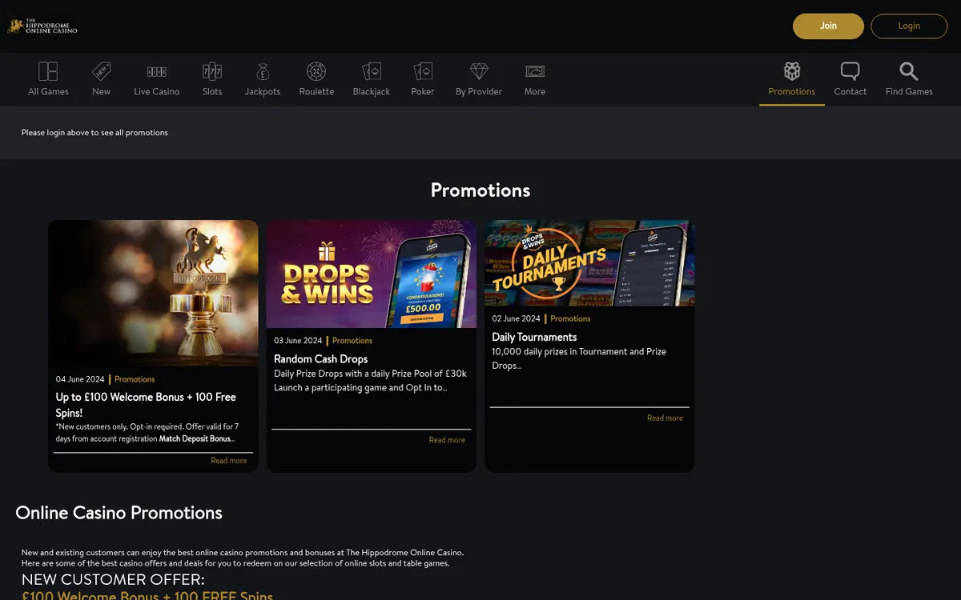Open the Contact chat bubble icon
This screenshot has height=600, width=961.
click(x=850, y=71)
